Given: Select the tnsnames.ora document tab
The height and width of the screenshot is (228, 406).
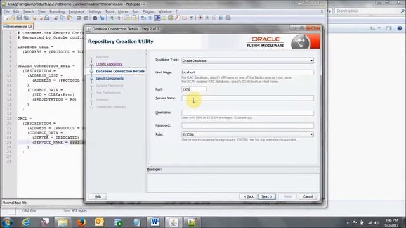Looking at the screenshot, I should point(17,27).
